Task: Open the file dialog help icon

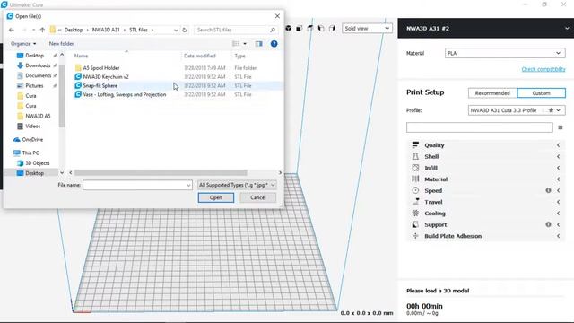Action: click(274, 44)
